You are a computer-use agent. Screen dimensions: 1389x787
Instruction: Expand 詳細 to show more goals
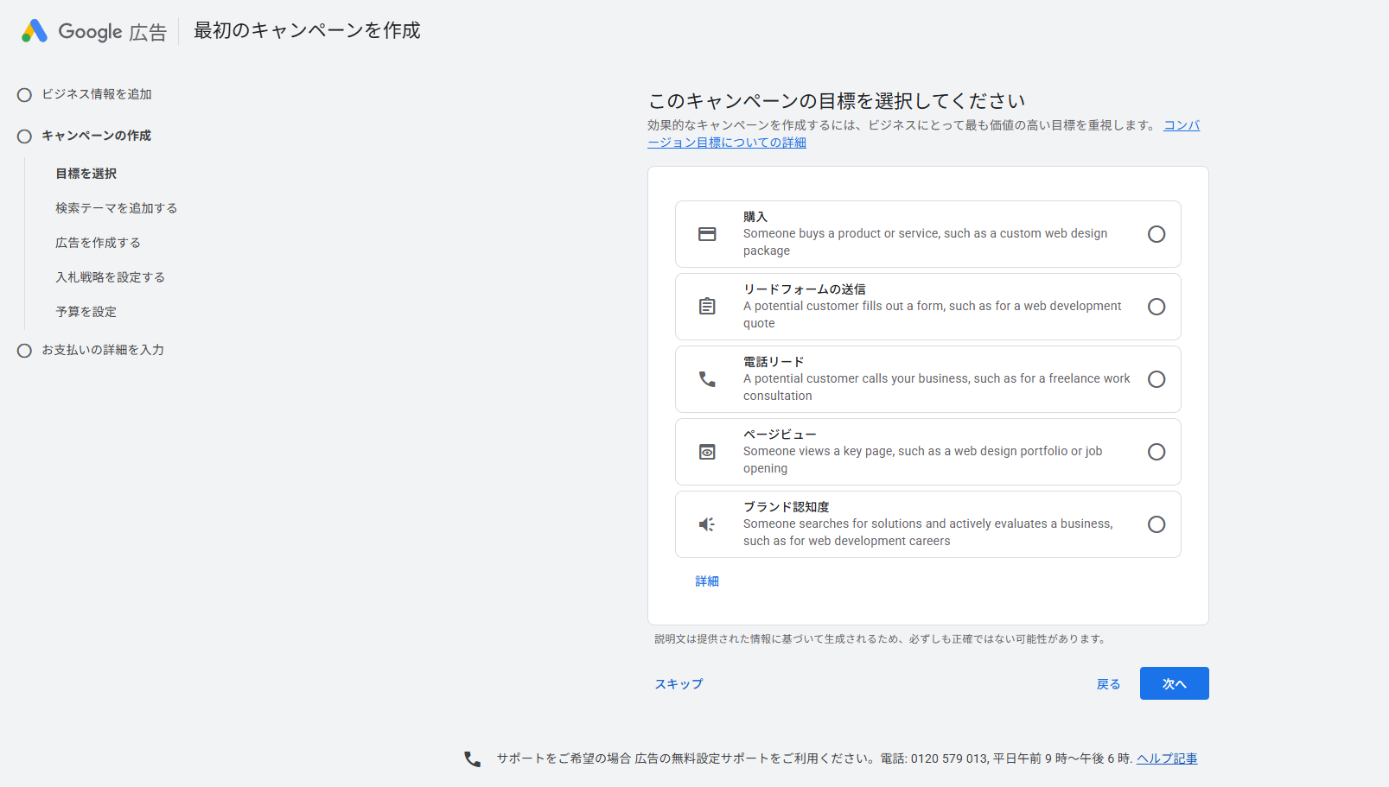click(707, 581)
